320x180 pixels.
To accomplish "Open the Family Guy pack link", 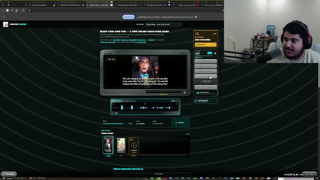I will point(142,40).
